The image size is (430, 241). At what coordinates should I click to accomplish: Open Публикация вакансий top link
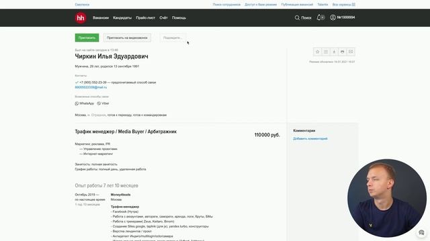coord(297,5)
